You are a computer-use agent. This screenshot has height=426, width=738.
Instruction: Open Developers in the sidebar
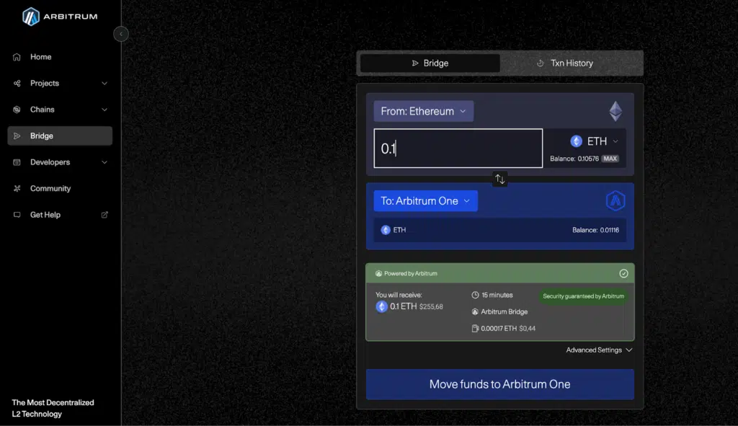coord(60,162)
